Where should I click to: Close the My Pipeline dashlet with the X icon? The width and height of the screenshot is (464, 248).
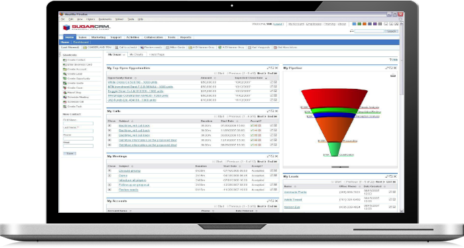395,68
